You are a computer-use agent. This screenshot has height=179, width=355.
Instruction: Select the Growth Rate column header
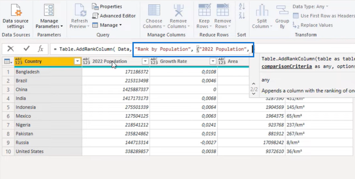click(x=184, y=61)
